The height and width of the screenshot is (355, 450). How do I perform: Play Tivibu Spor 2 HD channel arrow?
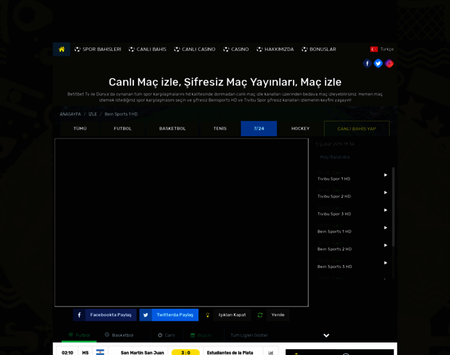[385, 192]
